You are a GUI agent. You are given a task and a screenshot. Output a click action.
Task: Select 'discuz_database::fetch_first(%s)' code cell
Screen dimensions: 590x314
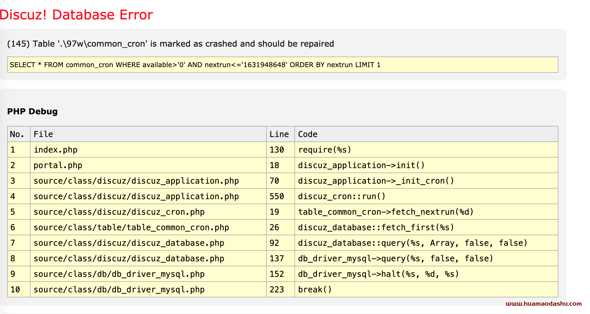426,227
